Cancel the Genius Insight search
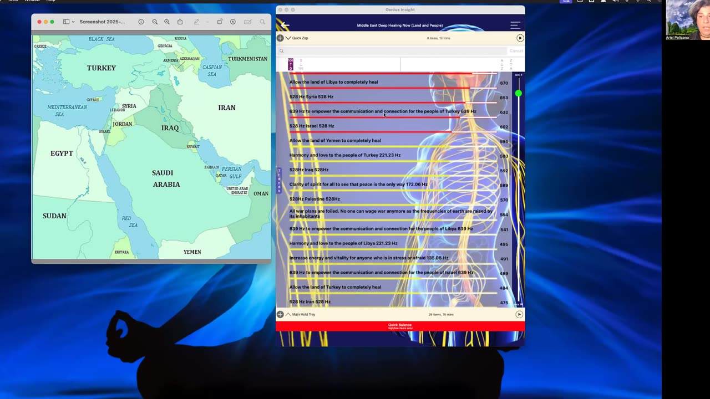The height and width of the screenshot is (399, 710). click(516, 51)
